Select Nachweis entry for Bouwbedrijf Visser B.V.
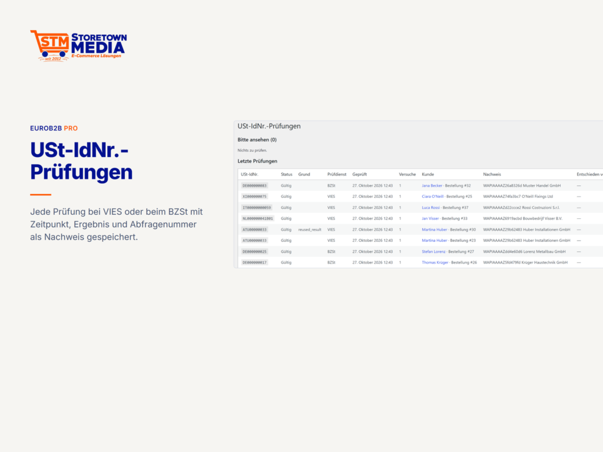Image resolution: width=603 pixels, height=452 pixels. pyautogui.click(x=523, y=218)
